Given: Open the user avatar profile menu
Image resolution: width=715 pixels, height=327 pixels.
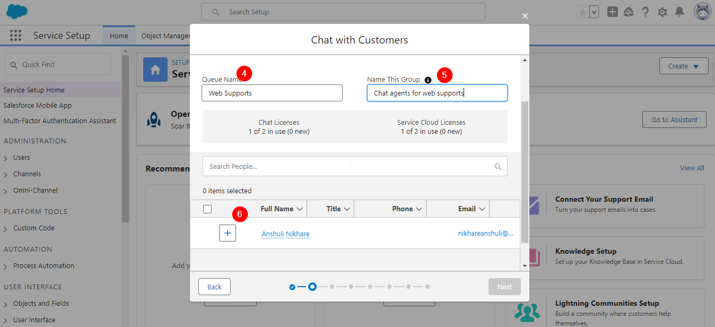Looking at the screenshot, I should [x=702, y=11].
